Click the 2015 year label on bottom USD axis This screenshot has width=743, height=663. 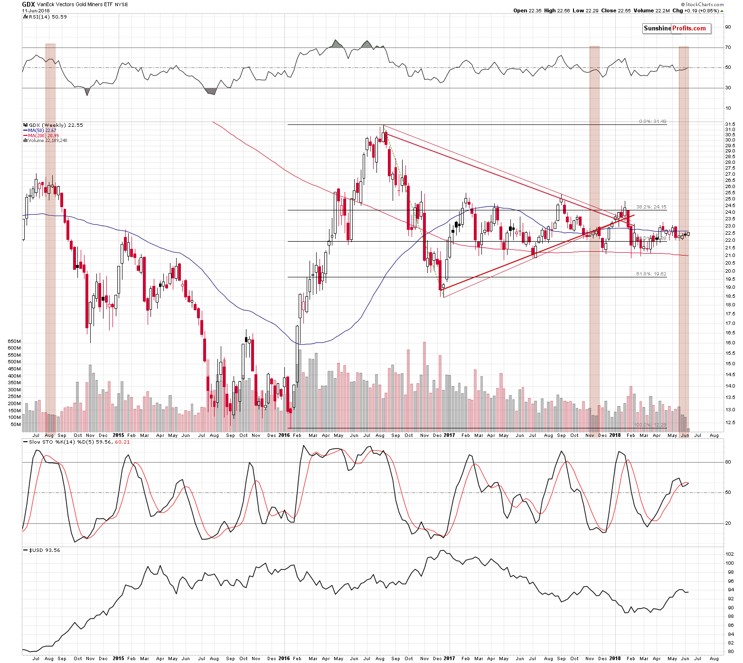pos(118,658)
